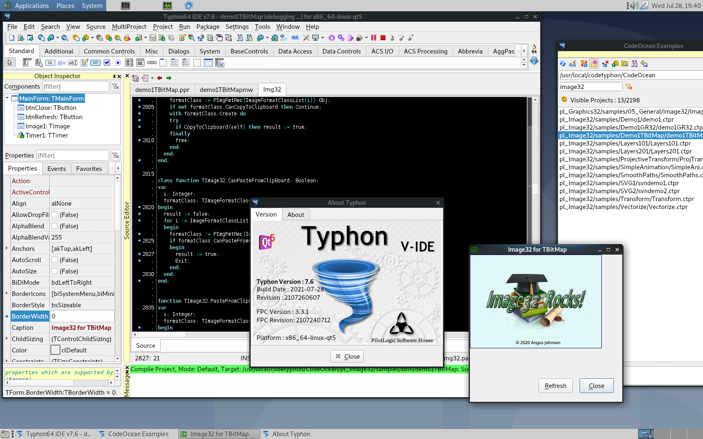Click the red back arrow in source editor
The height and width of the screenshot is (439, 703).
pyautogui.click(x=159, y=78)
